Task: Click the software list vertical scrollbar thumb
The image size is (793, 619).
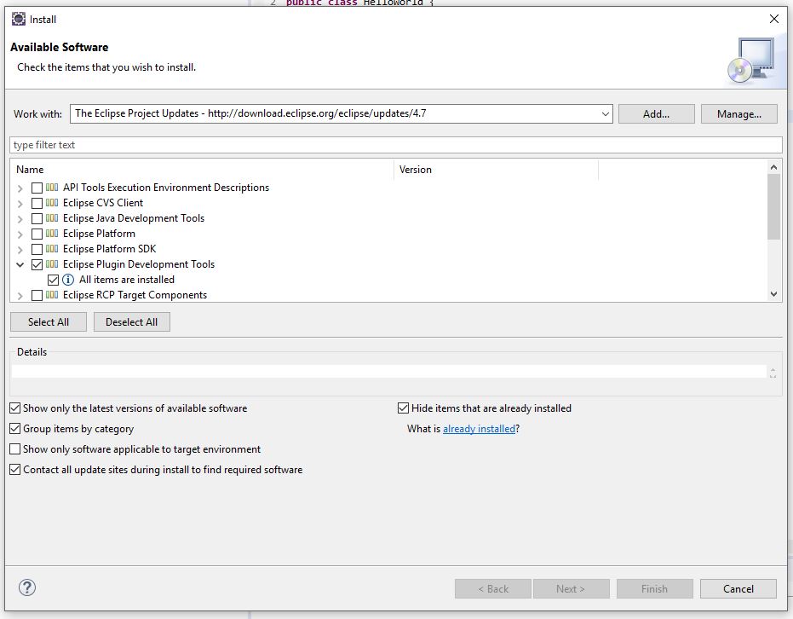Action: click(773, 206)
